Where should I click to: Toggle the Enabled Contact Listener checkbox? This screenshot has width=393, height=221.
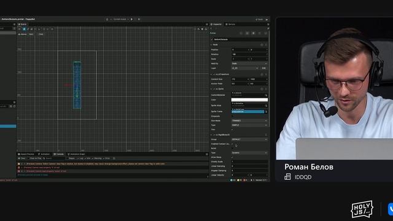(x=232, y=144)
